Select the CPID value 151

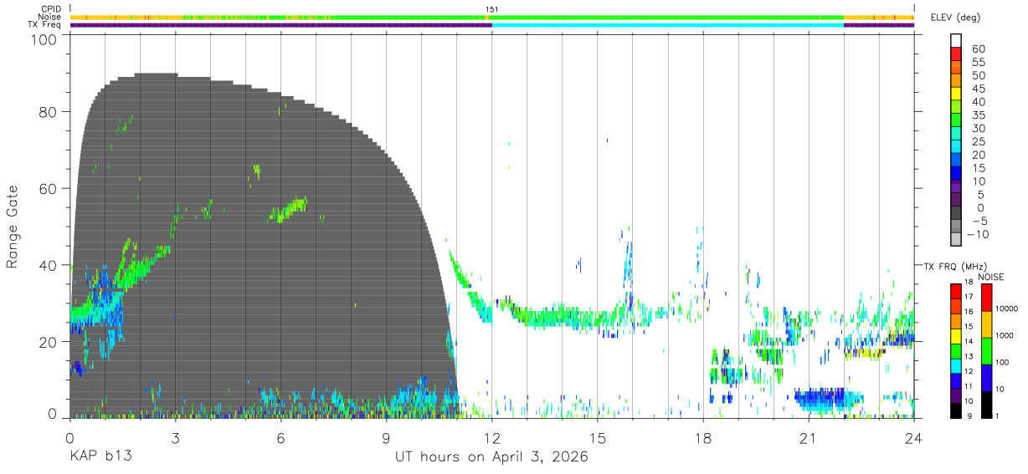pyautogui.click(x=491, y=9)
